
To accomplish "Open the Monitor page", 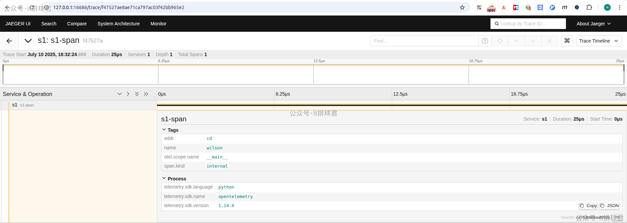I will tap(159, 24).
